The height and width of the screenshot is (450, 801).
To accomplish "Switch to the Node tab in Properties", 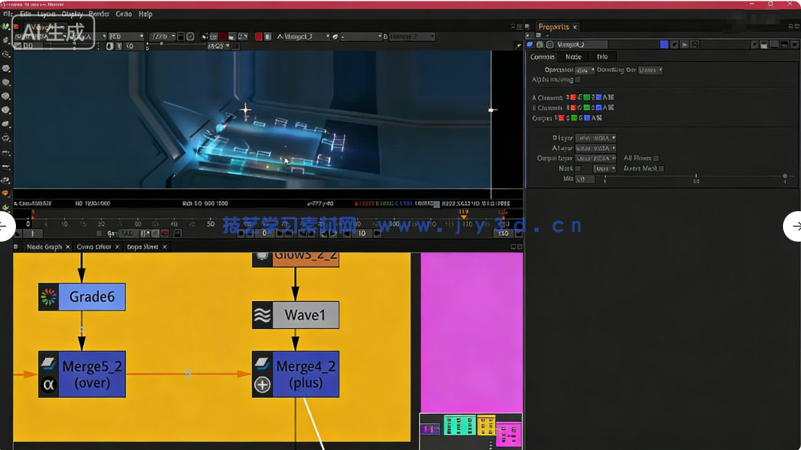I will click(x=573, y=57).
